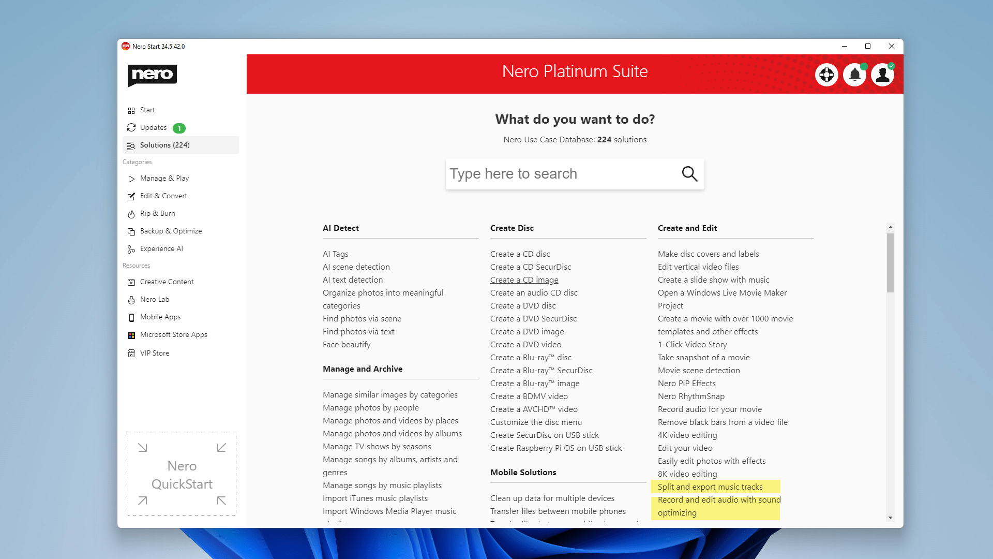Click the Create a CD image link
993x559 pixels.
(x=524, y=279)
